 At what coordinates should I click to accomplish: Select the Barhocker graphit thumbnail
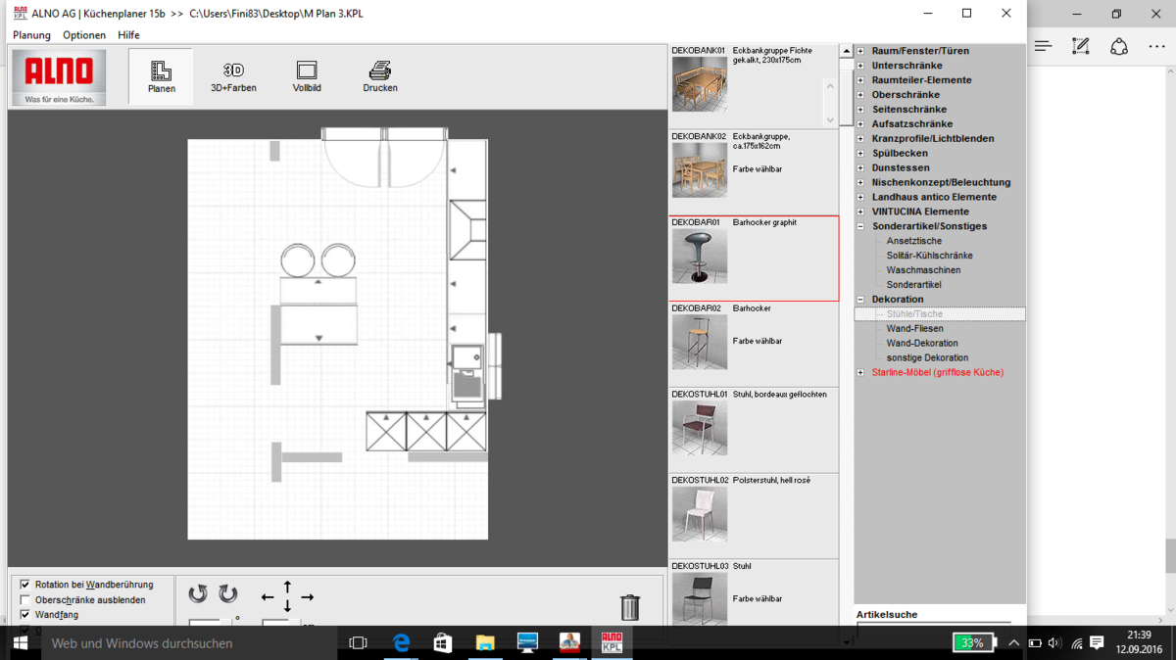point(700,257)
